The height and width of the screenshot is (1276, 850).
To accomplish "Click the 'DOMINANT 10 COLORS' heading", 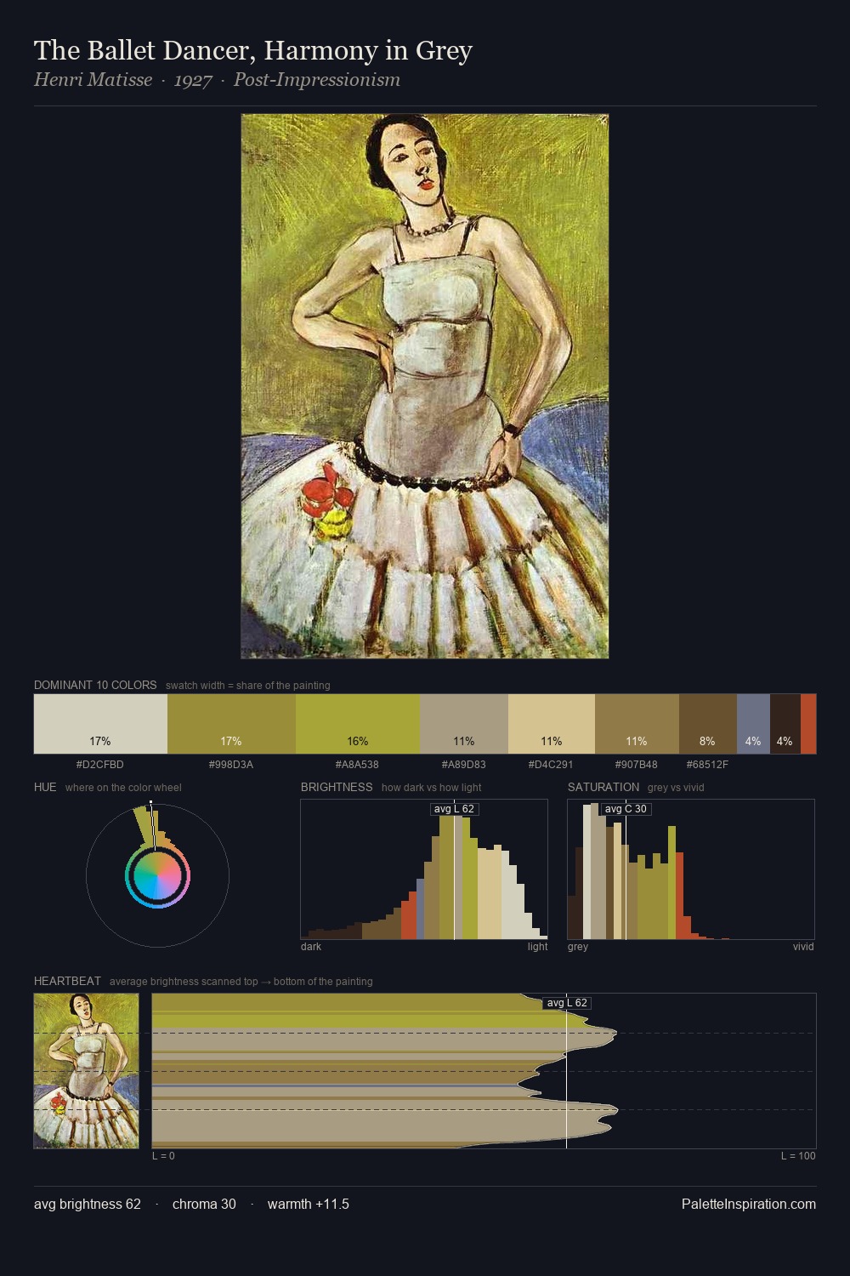I will coord(95,685).
